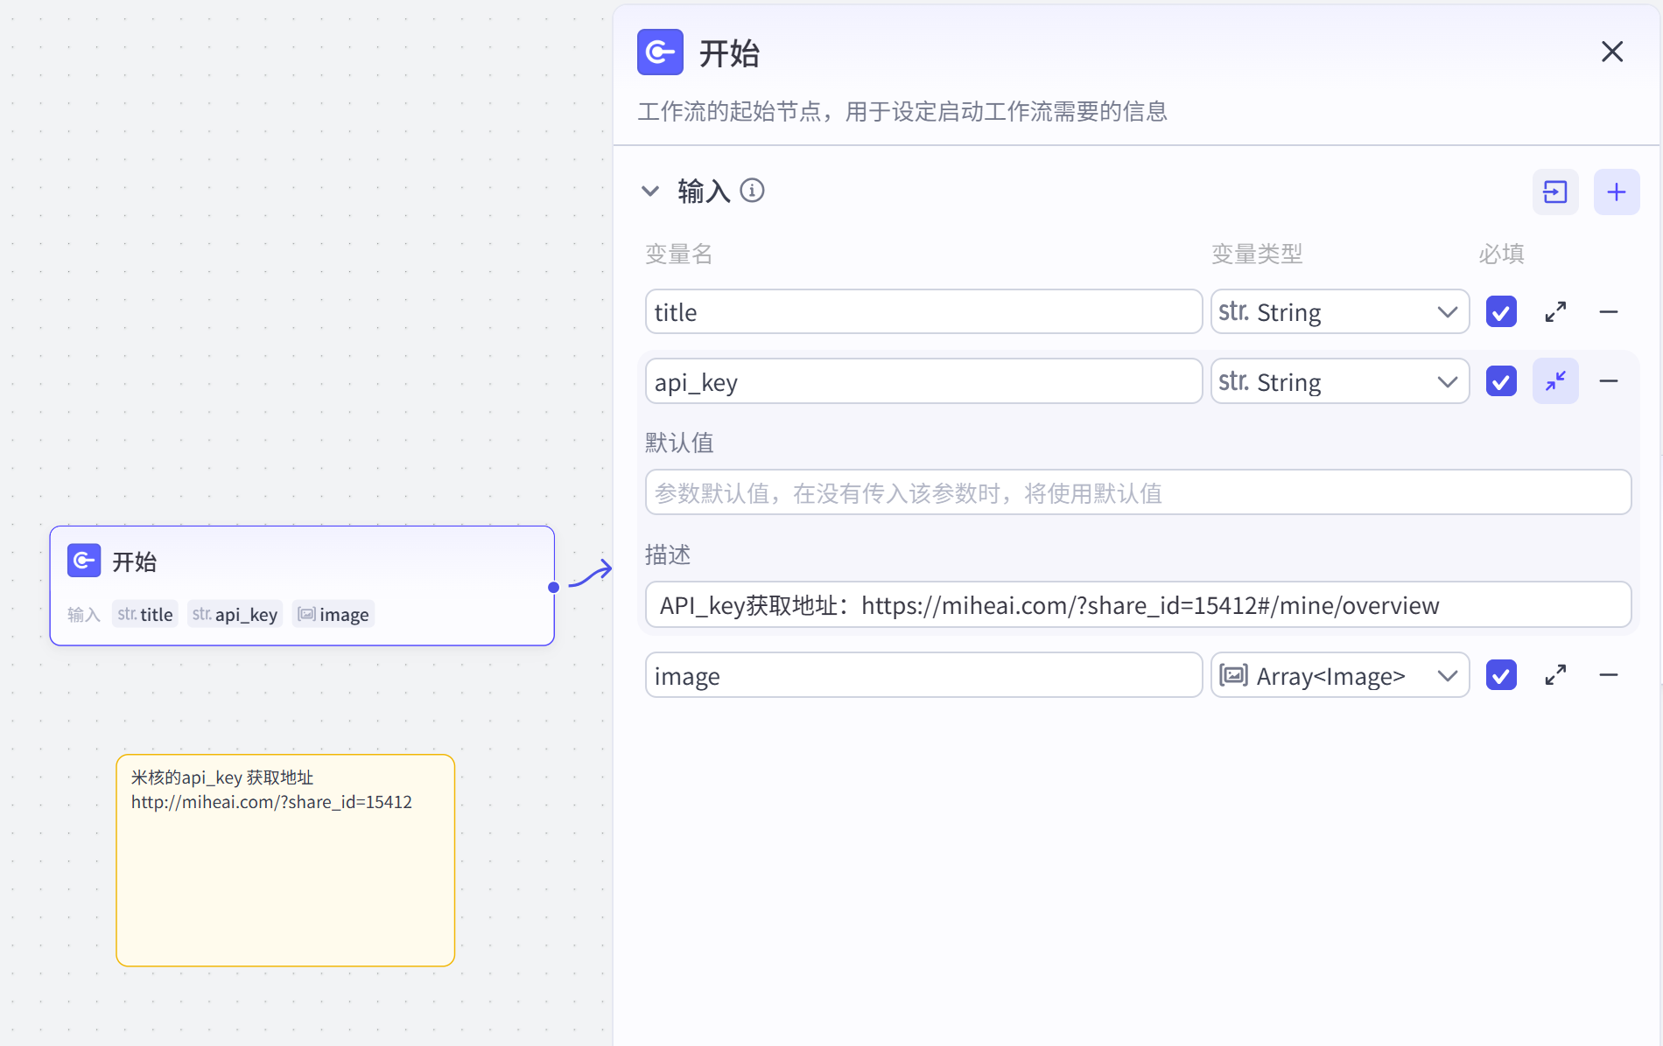Screen dimensions: 1663x1046
Task: Uncheck required for image variable
Action: (1501, 675)
